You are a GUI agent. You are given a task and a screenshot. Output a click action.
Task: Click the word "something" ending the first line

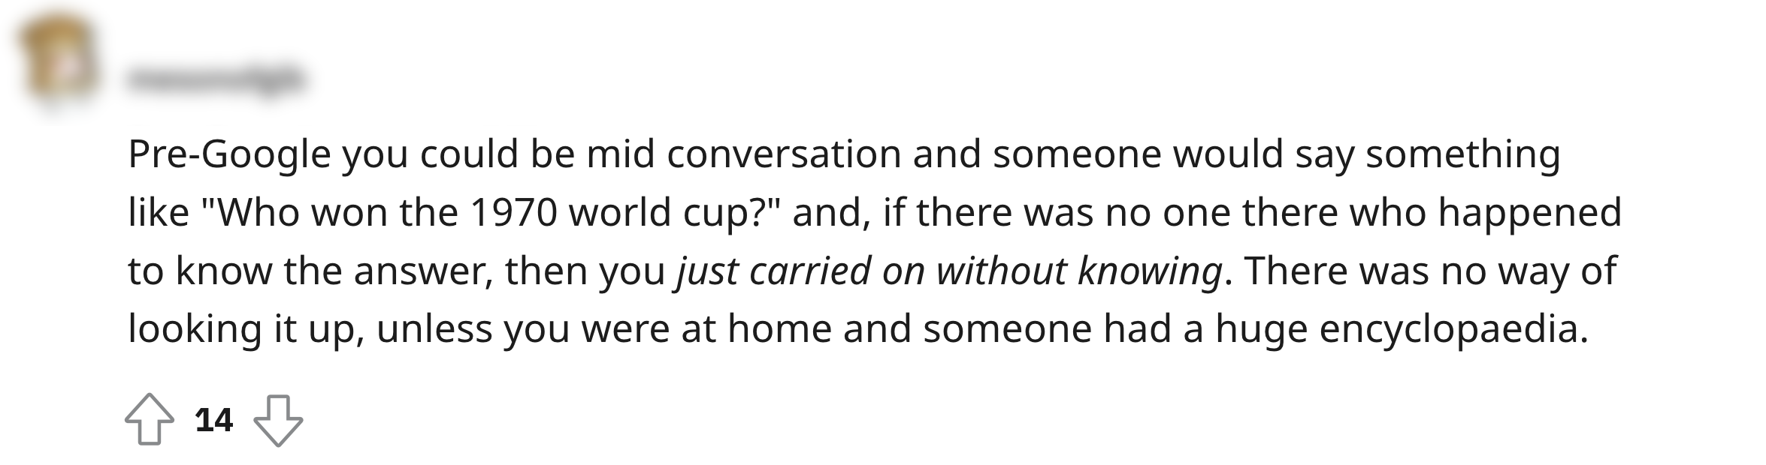1462,154
